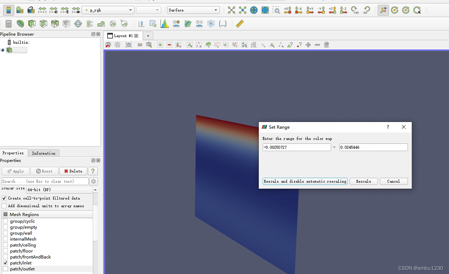Rotate view -90 degrees counterclockwise icon
The width and height of the screenshot is (449, 274).
pyautogui.click(x=366, y=10)
